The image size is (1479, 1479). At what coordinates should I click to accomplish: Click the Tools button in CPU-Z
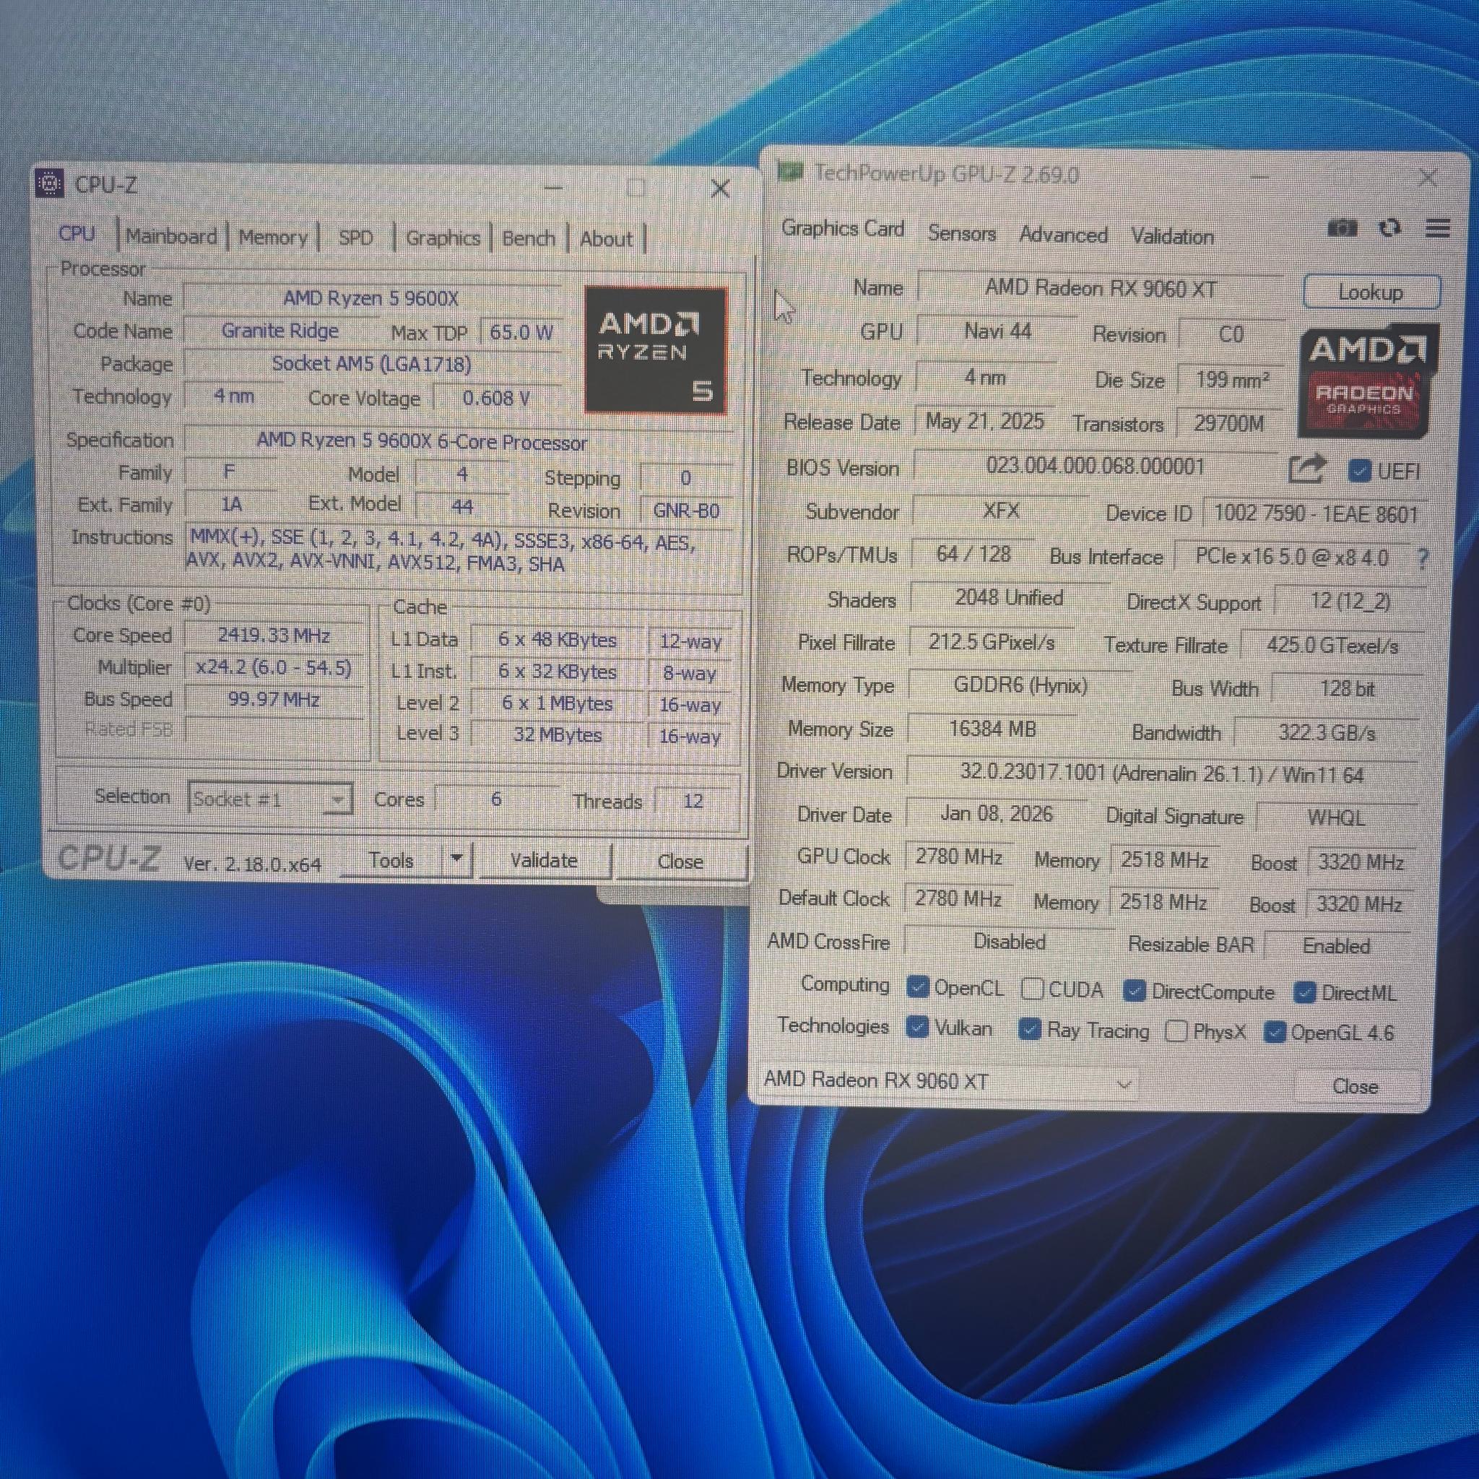click(391, 859)
